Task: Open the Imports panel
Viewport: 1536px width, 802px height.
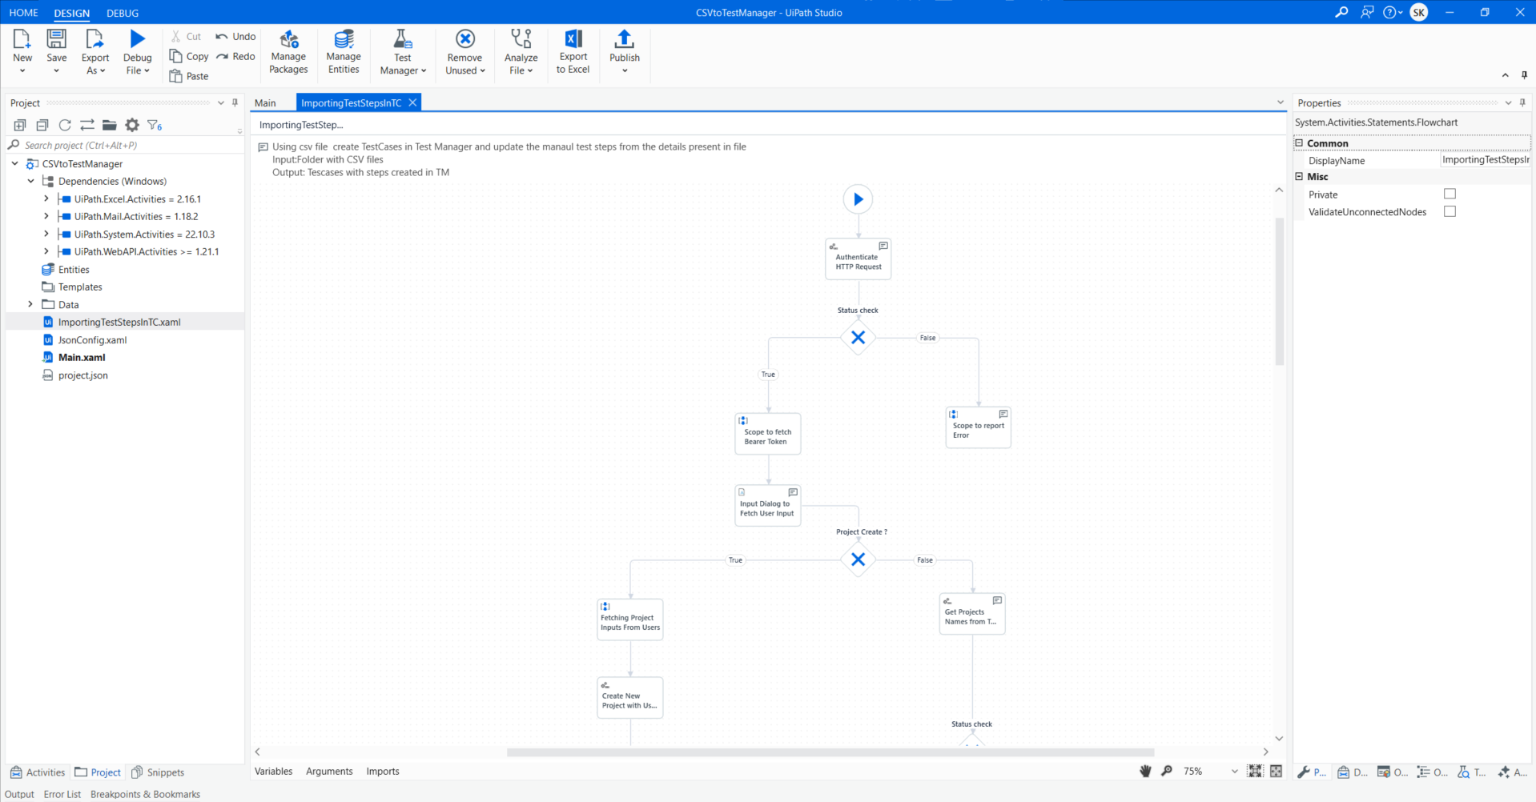Action: coord(383,772)
